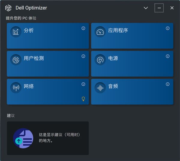Viewport: 180px width, 161px height.
Task: Click the 用户检测 radar icon
Action: point(16,60)
